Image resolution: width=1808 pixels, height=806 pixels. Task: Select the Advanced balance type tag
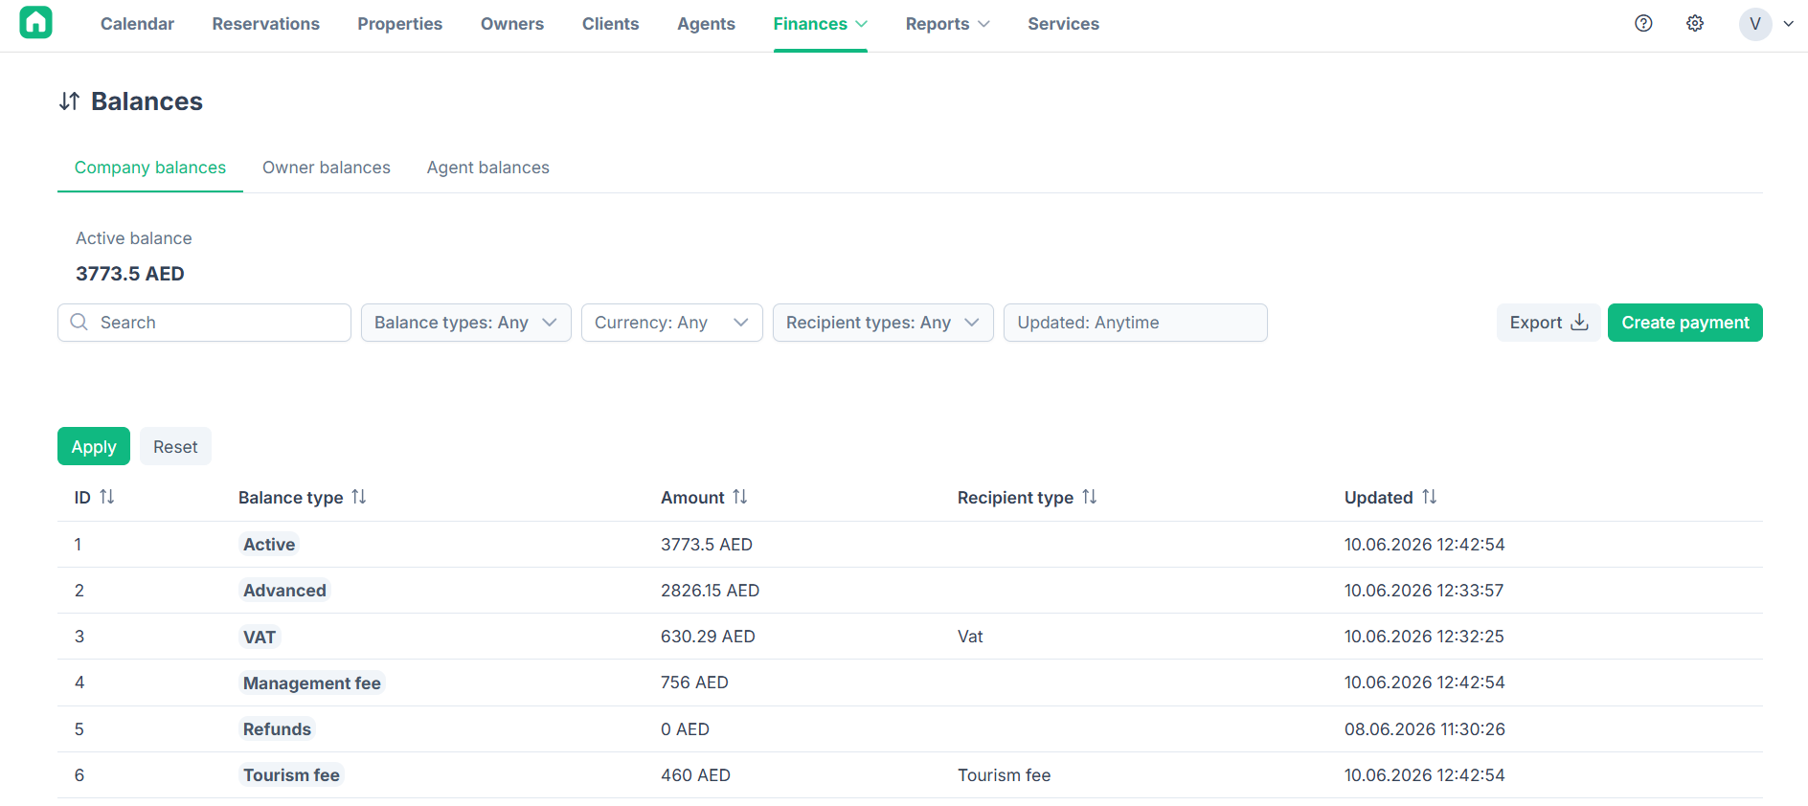284,591
